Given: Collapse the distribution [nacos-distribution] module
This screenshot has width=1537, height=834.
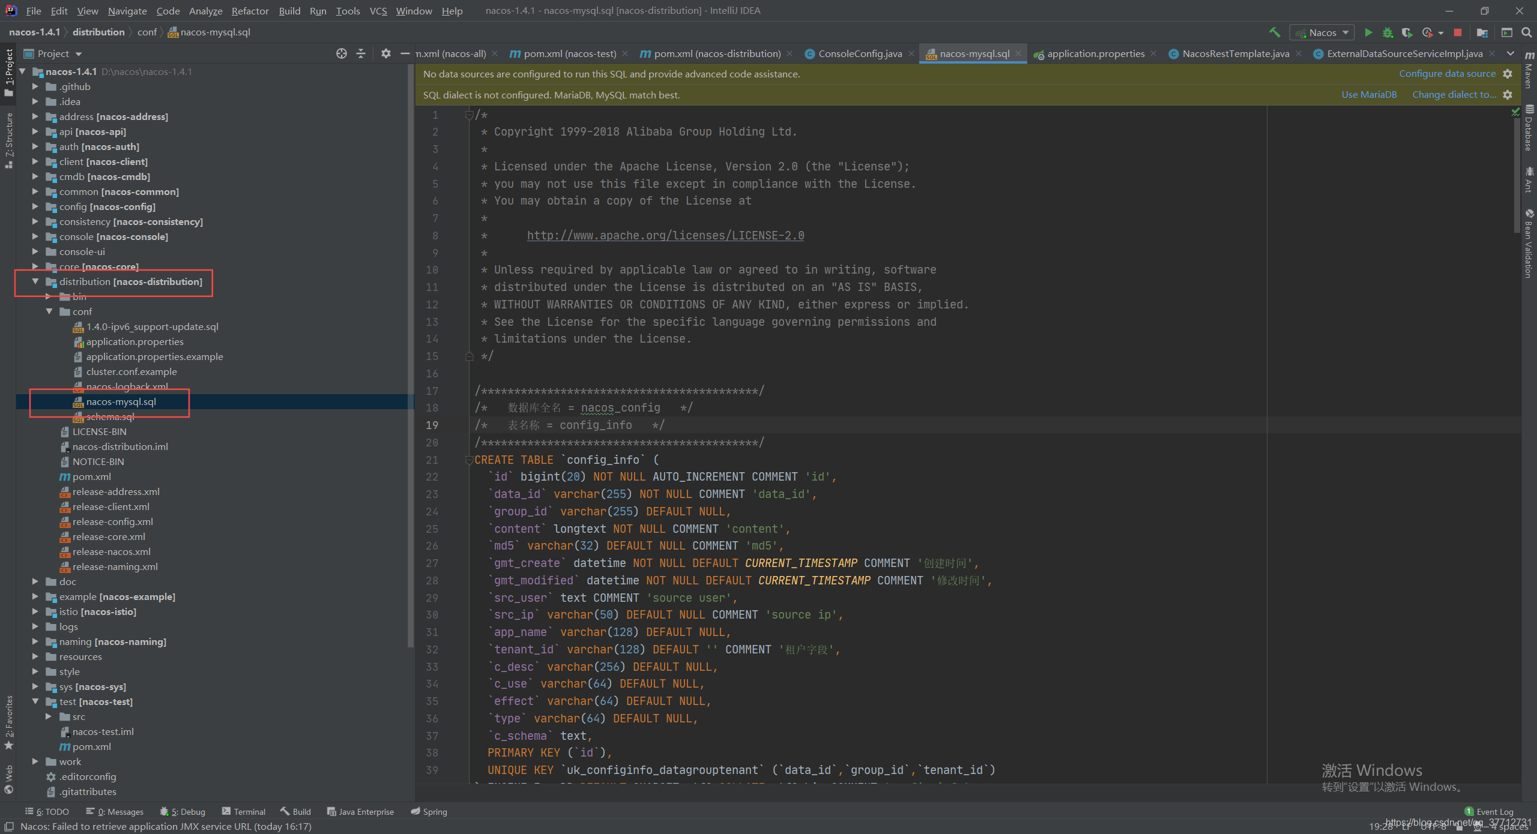Looking at the screenshot, I should click(x=35, y=281).
